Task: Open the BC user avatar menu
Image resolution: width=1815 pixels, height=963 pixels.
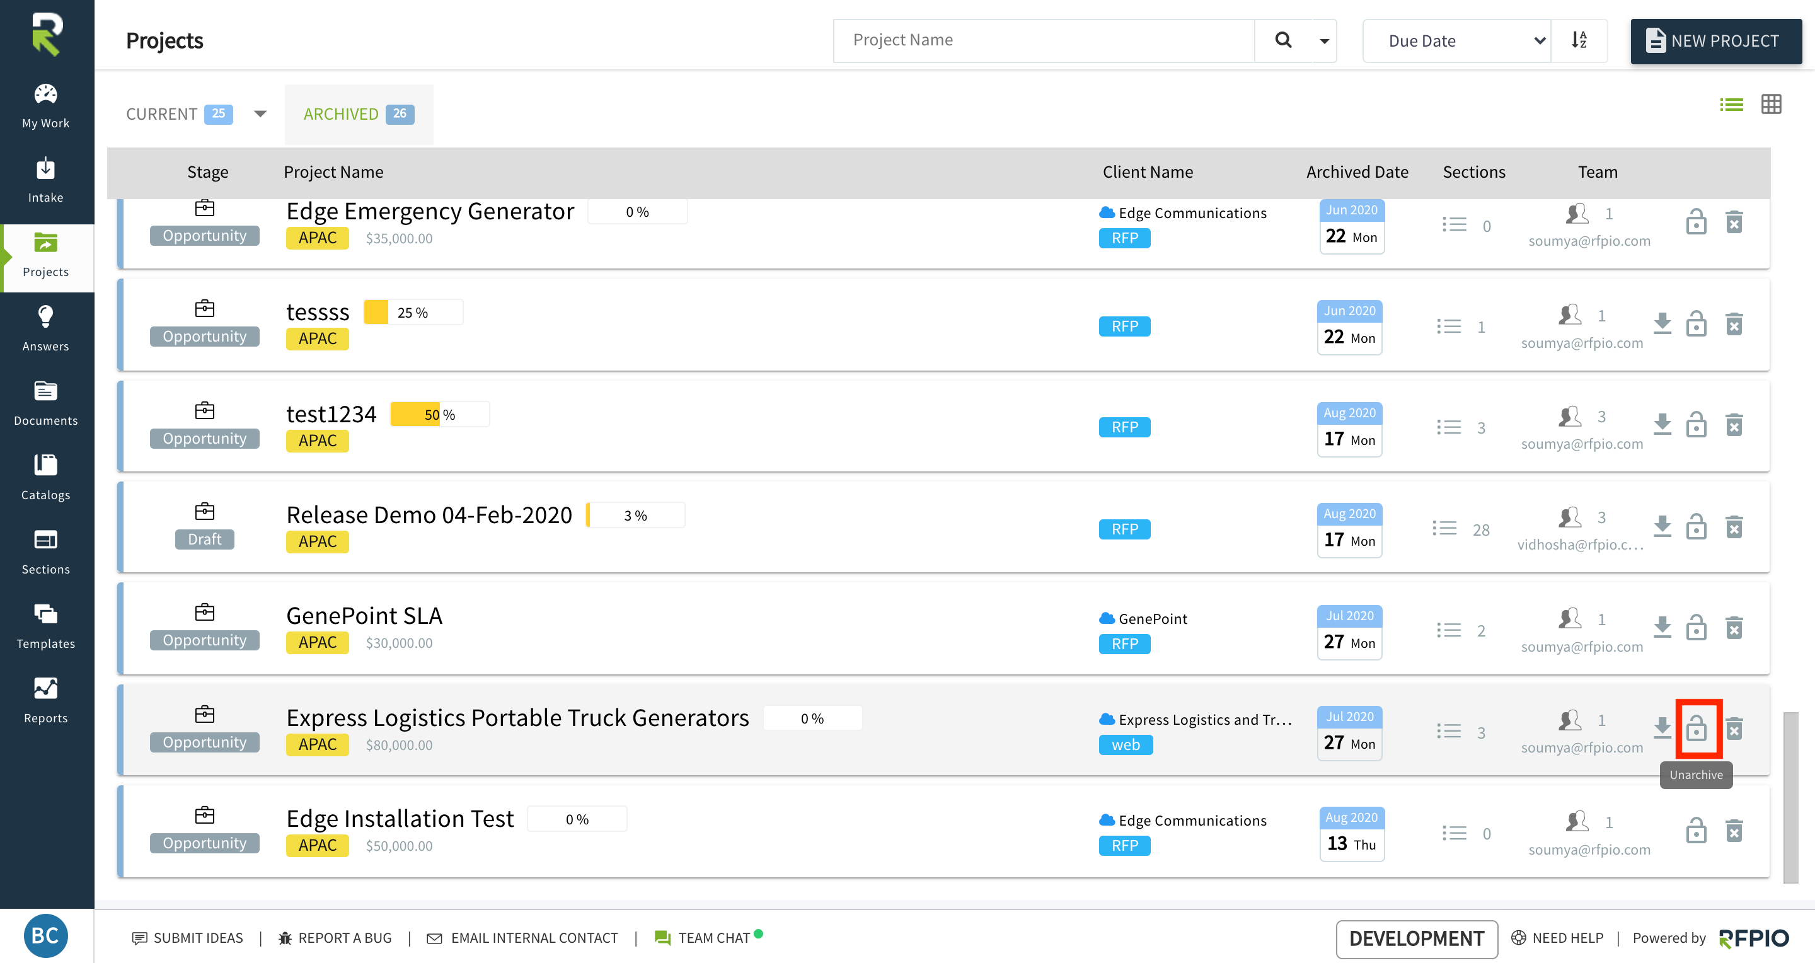Action: point(46,935)
